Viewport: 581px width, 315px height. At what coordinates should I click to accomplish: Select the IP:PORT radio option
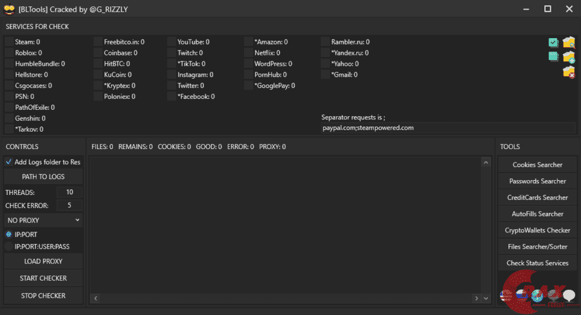(x=9, y=234)
